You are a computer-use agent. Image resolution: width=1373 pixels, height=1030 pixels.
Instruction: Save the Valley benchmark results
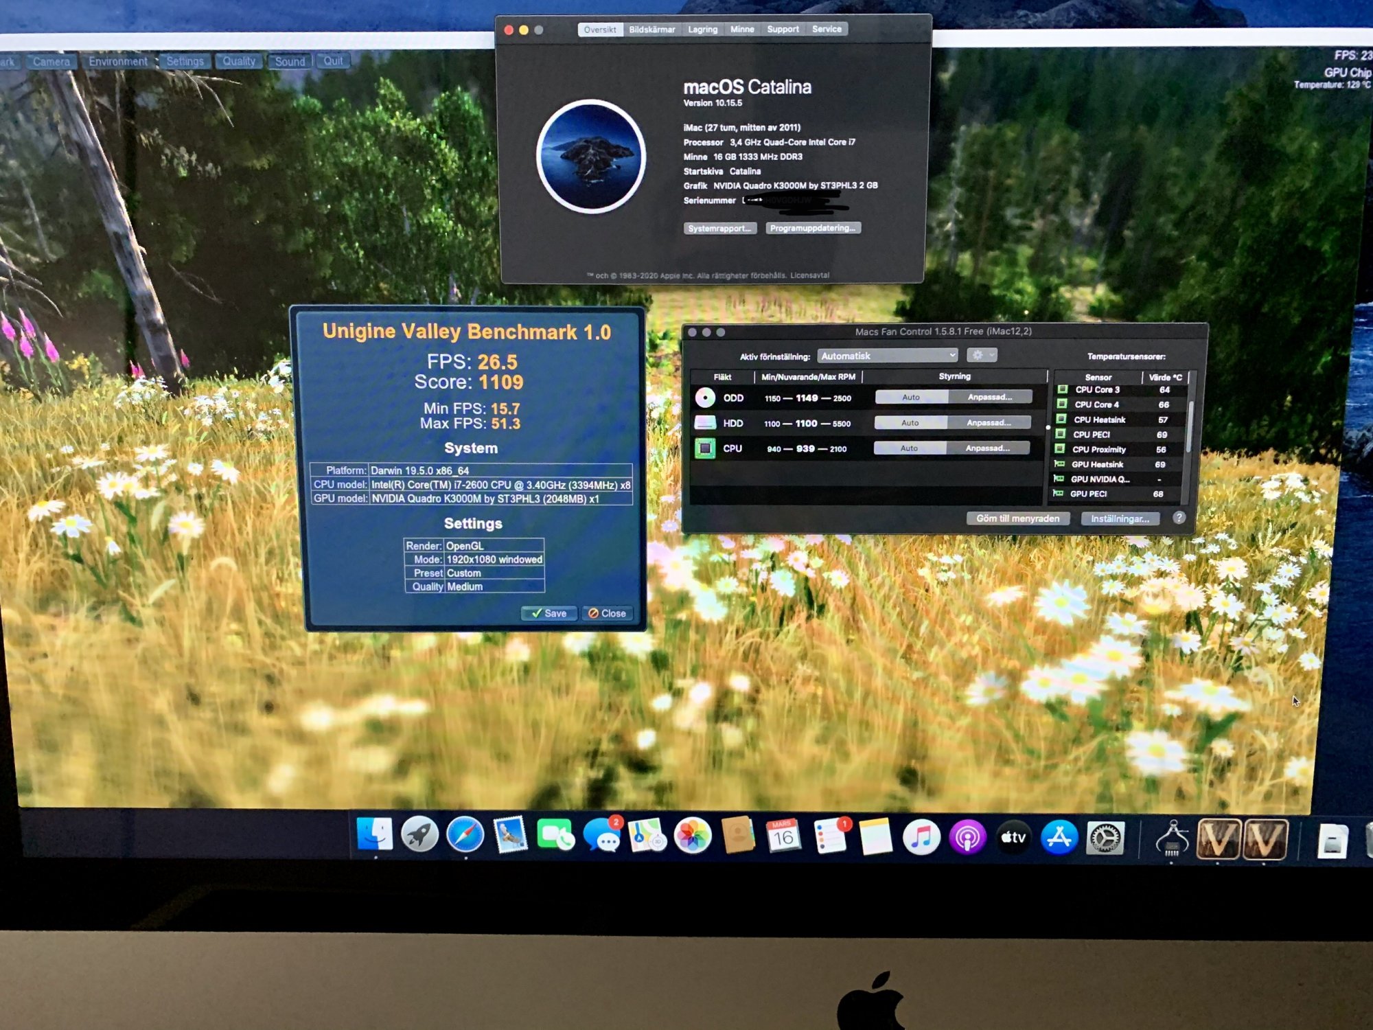point(549,613)
